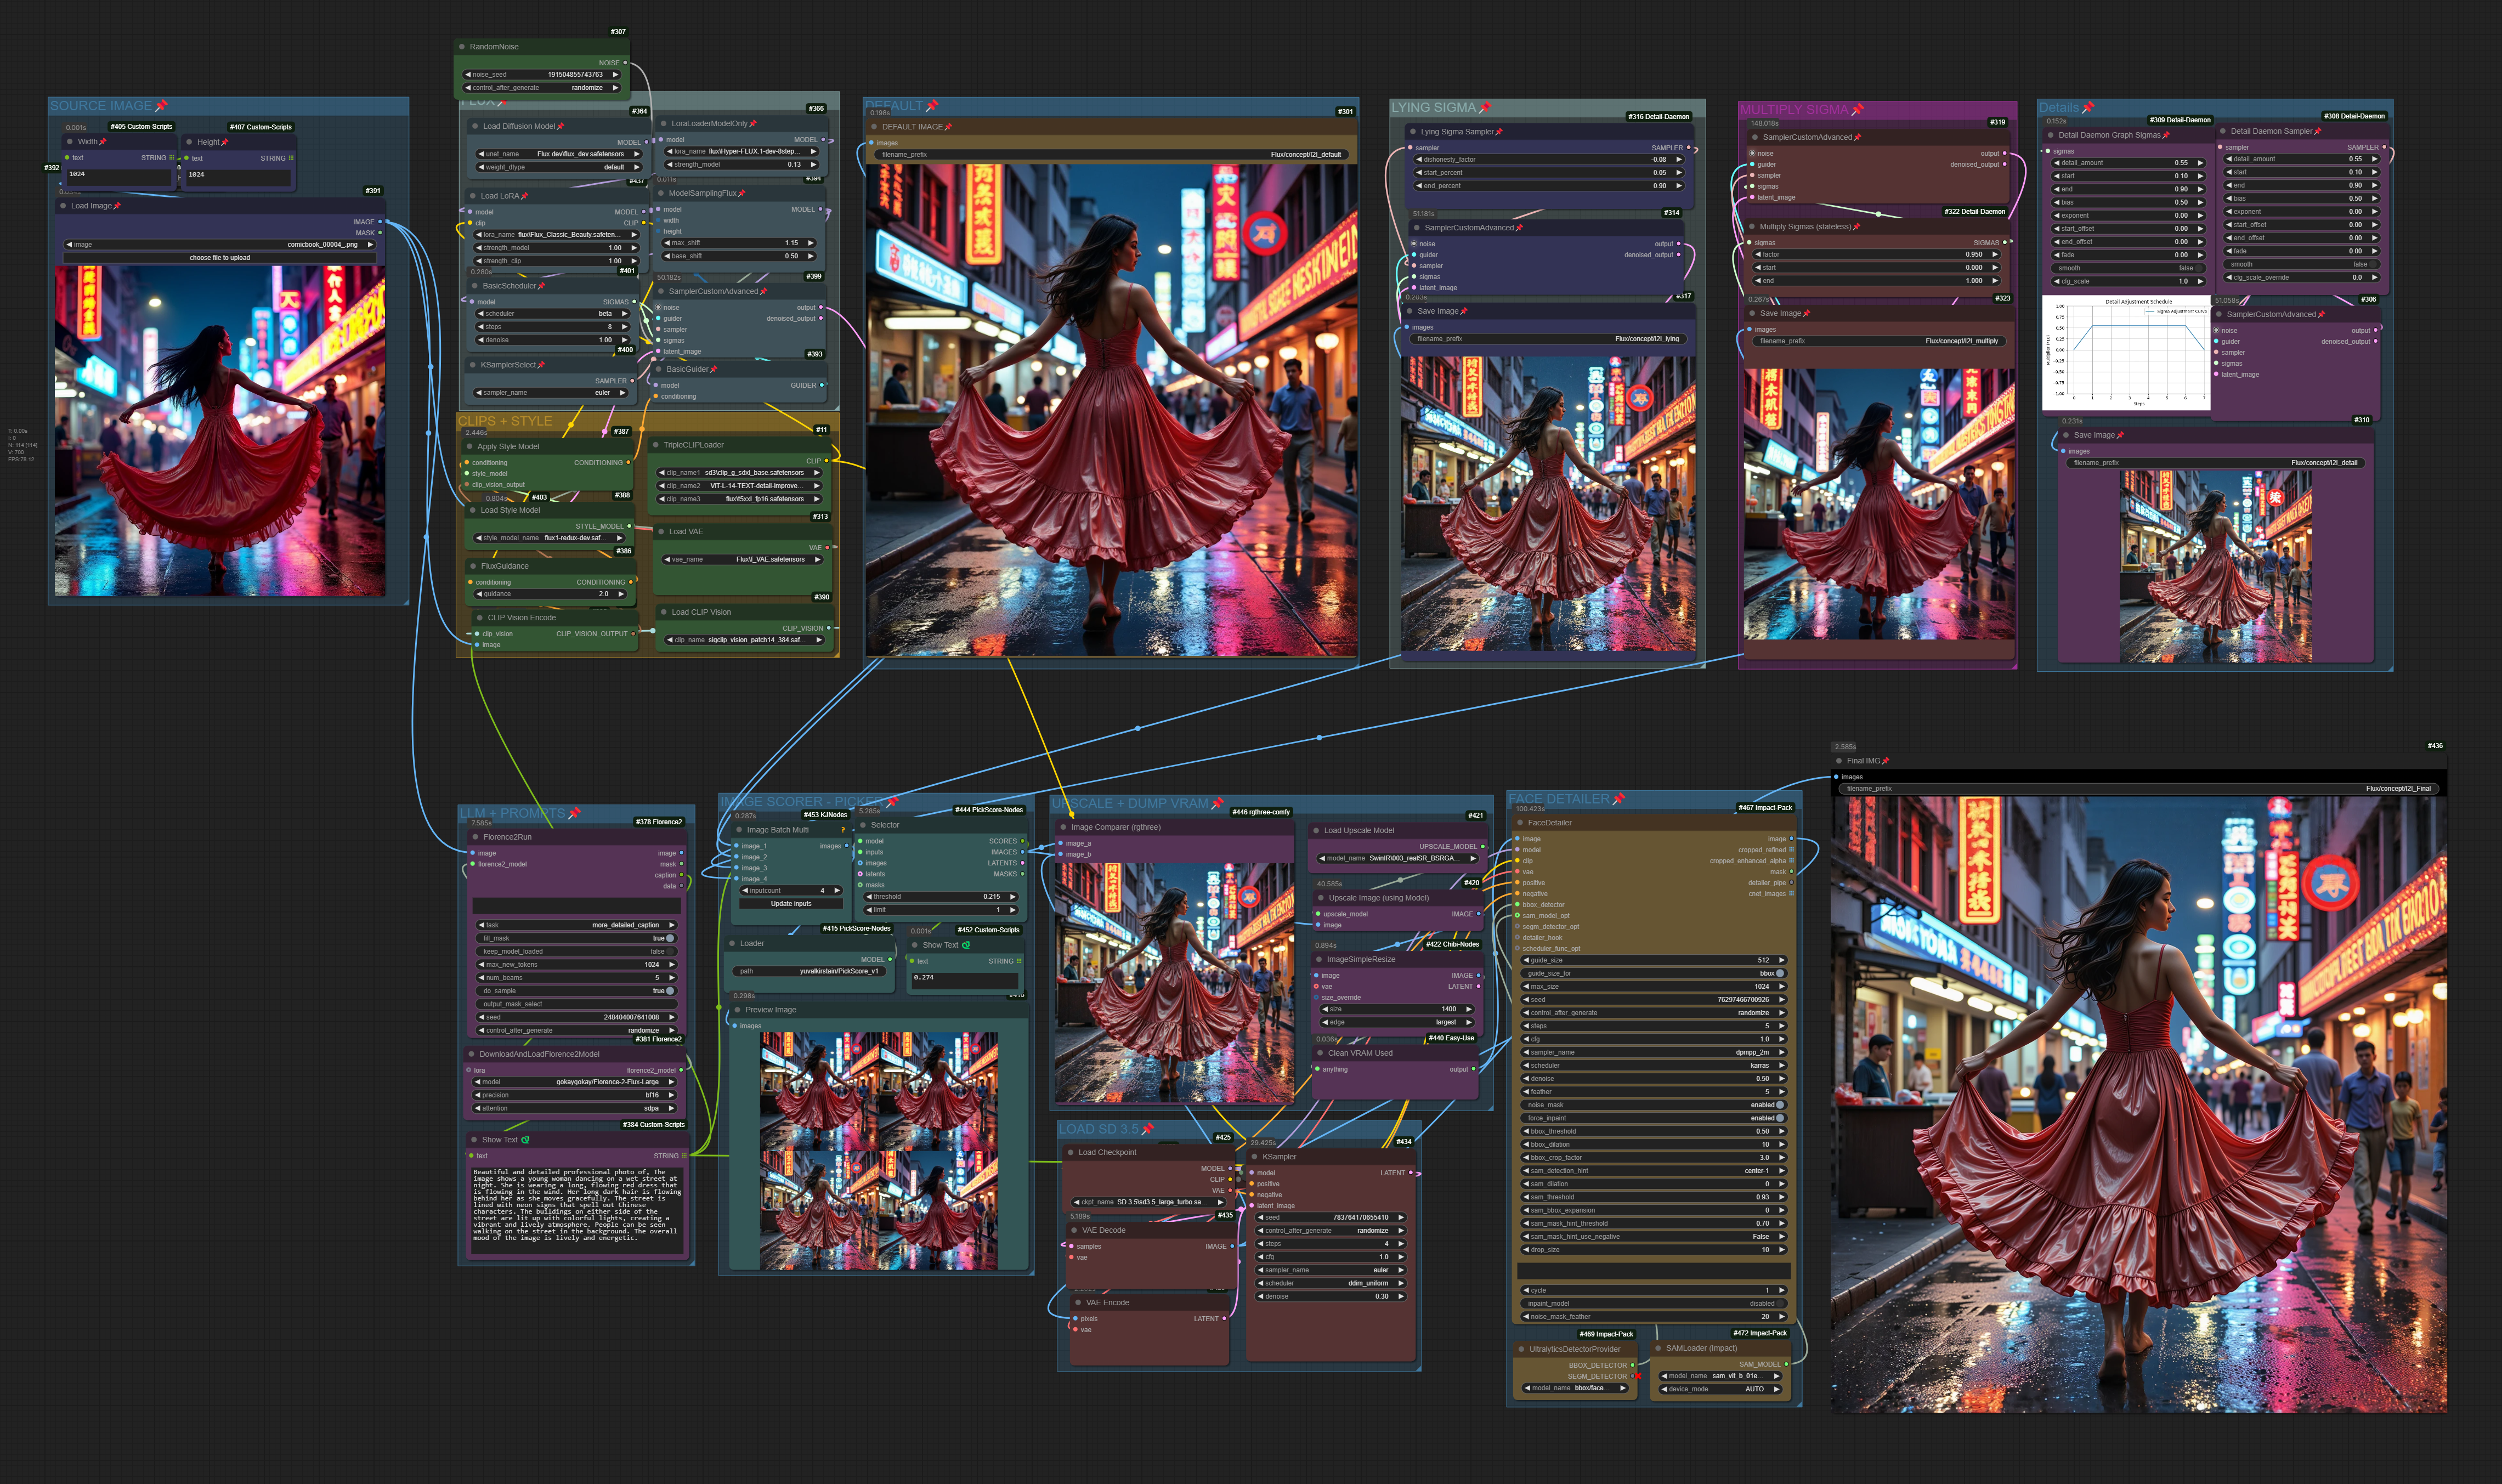The height and width of the screenshot is (1484, 2502).
Task: Click the red X on SEGM_DETECTOR output
Action: point(1637,1376)
